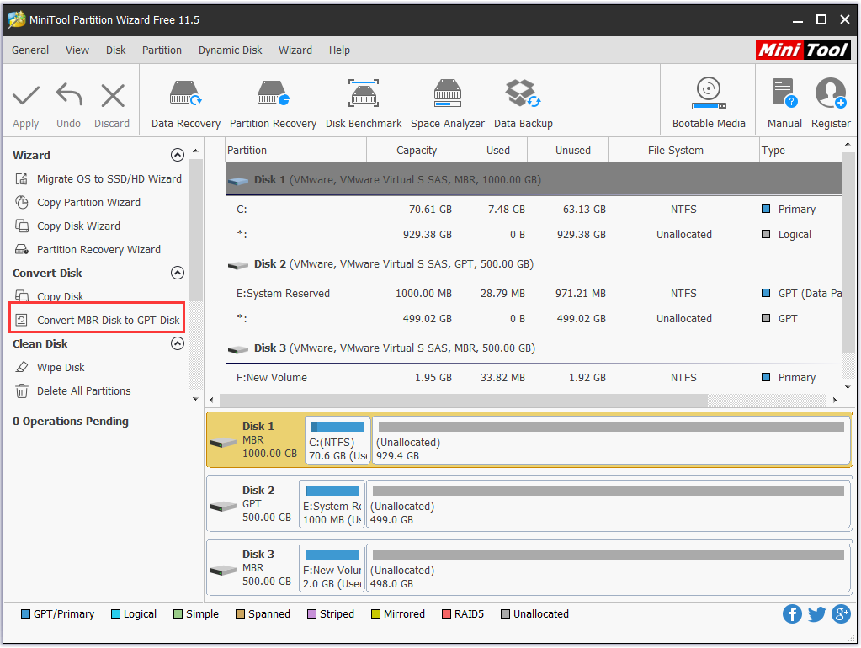Open the Google Plus share icon
Image resolution: width=861 pixels, height=648 pixels.
pos(841,614)
